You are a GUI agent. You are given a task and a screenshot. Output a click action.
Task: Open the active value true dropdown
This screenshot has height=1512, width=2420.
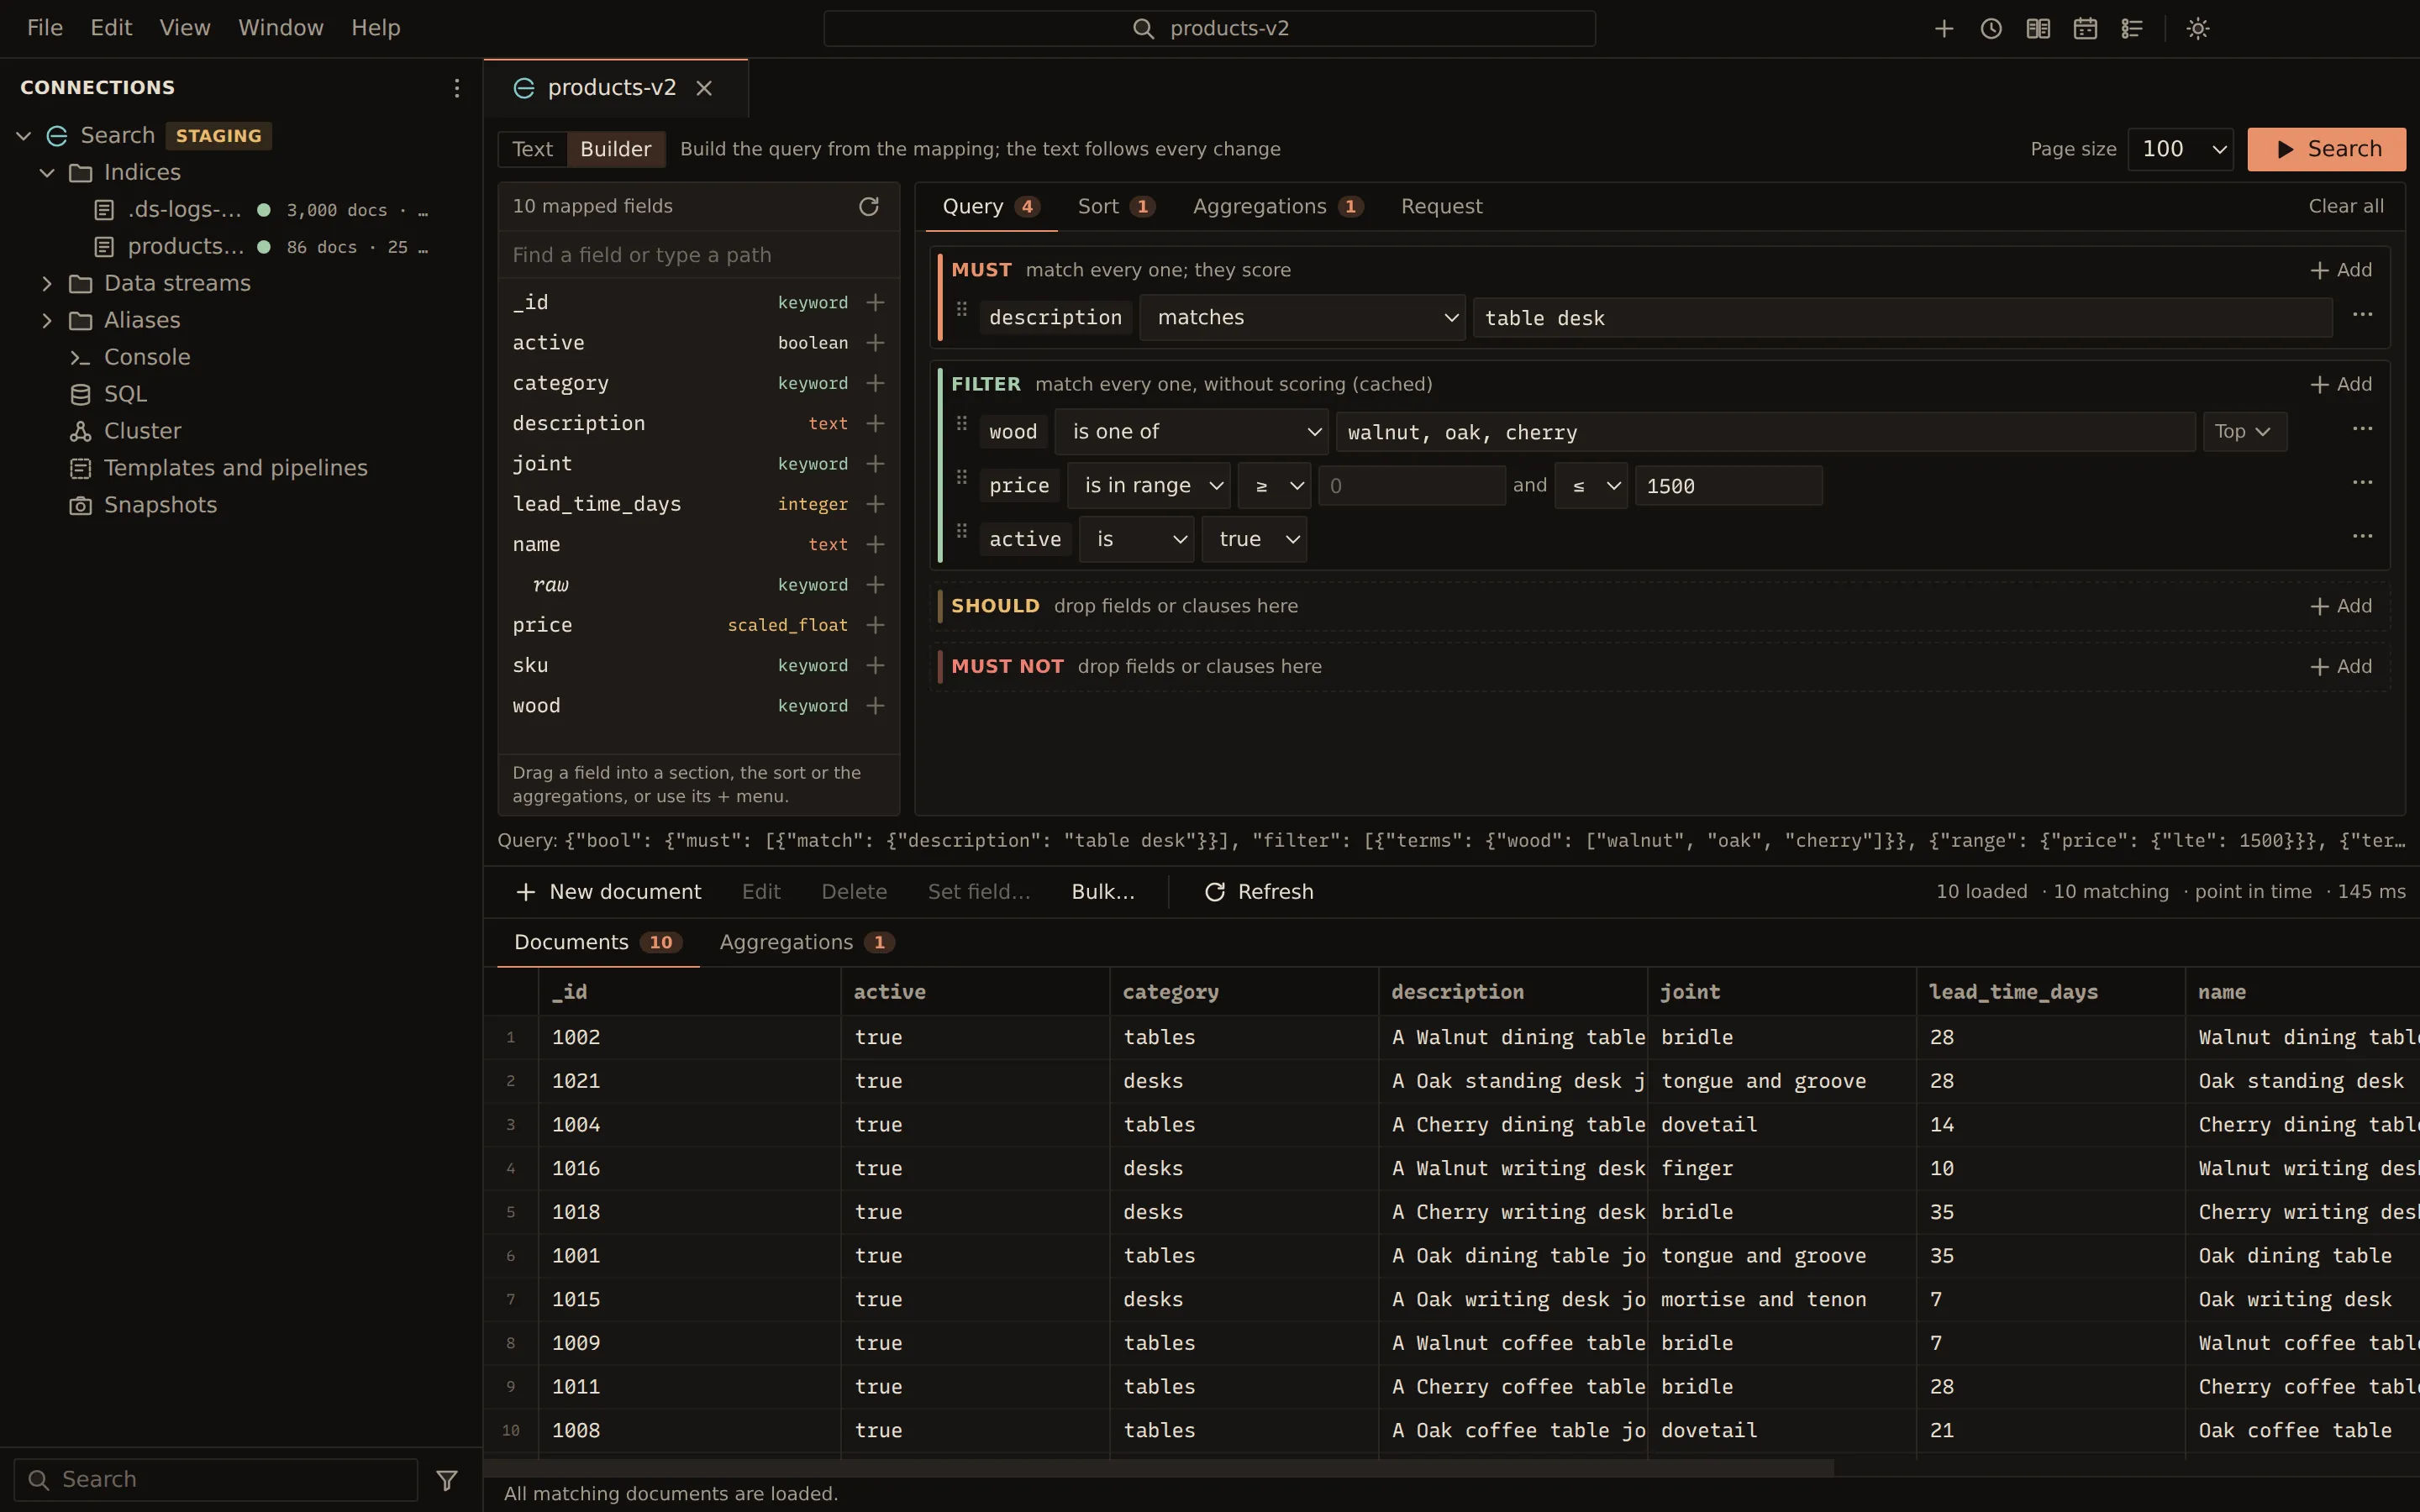(1254, 539)
